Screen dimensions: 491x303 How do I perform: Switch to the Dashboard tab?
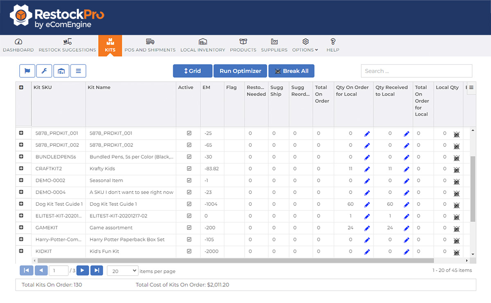[x=18, y=45]
